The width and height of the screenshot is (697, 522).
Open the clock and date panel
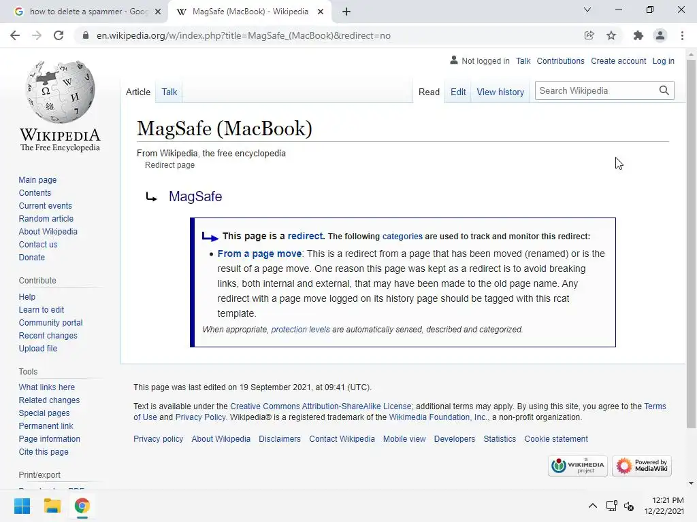tap(664, 506)
